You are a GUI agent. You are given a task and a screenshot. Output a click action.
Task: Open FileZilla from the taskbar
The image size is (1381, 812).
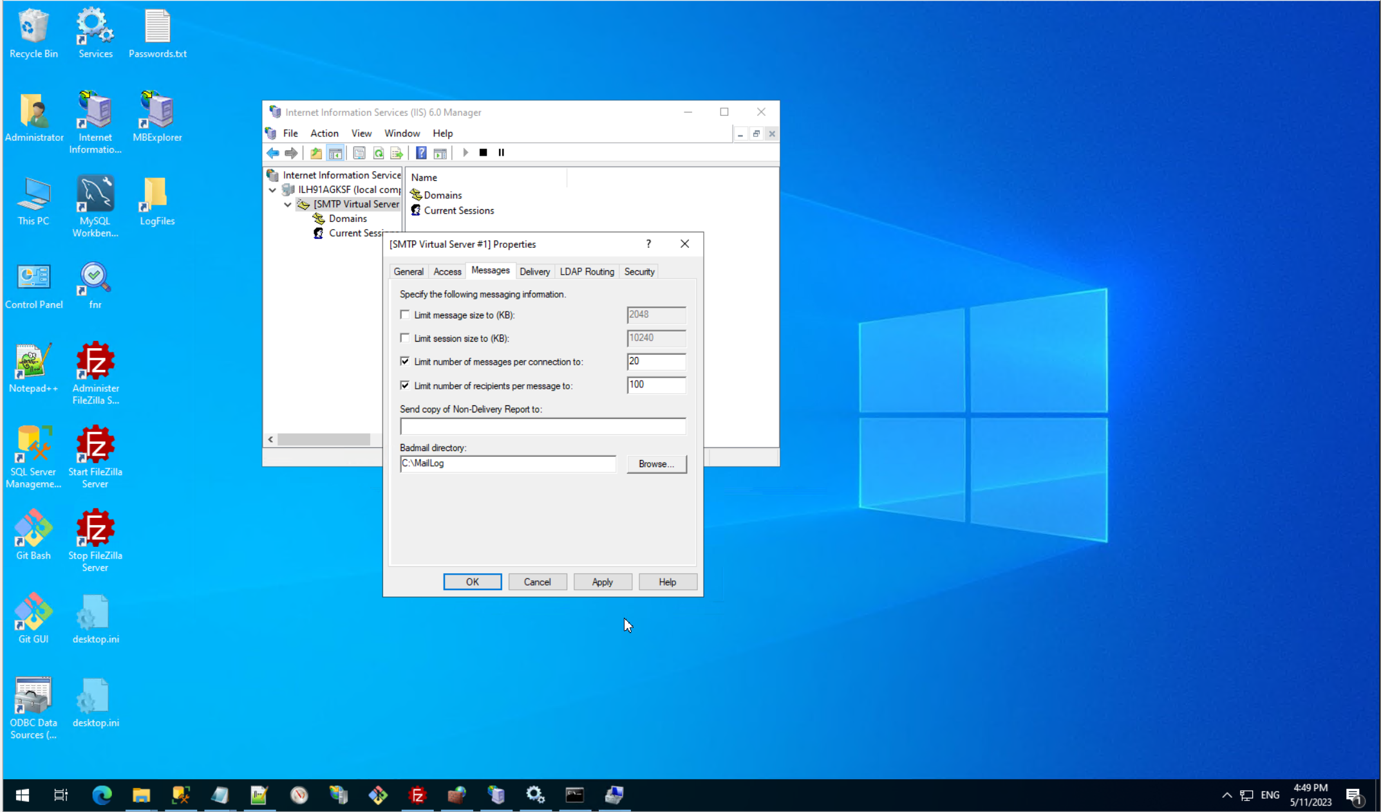(417, 795)
